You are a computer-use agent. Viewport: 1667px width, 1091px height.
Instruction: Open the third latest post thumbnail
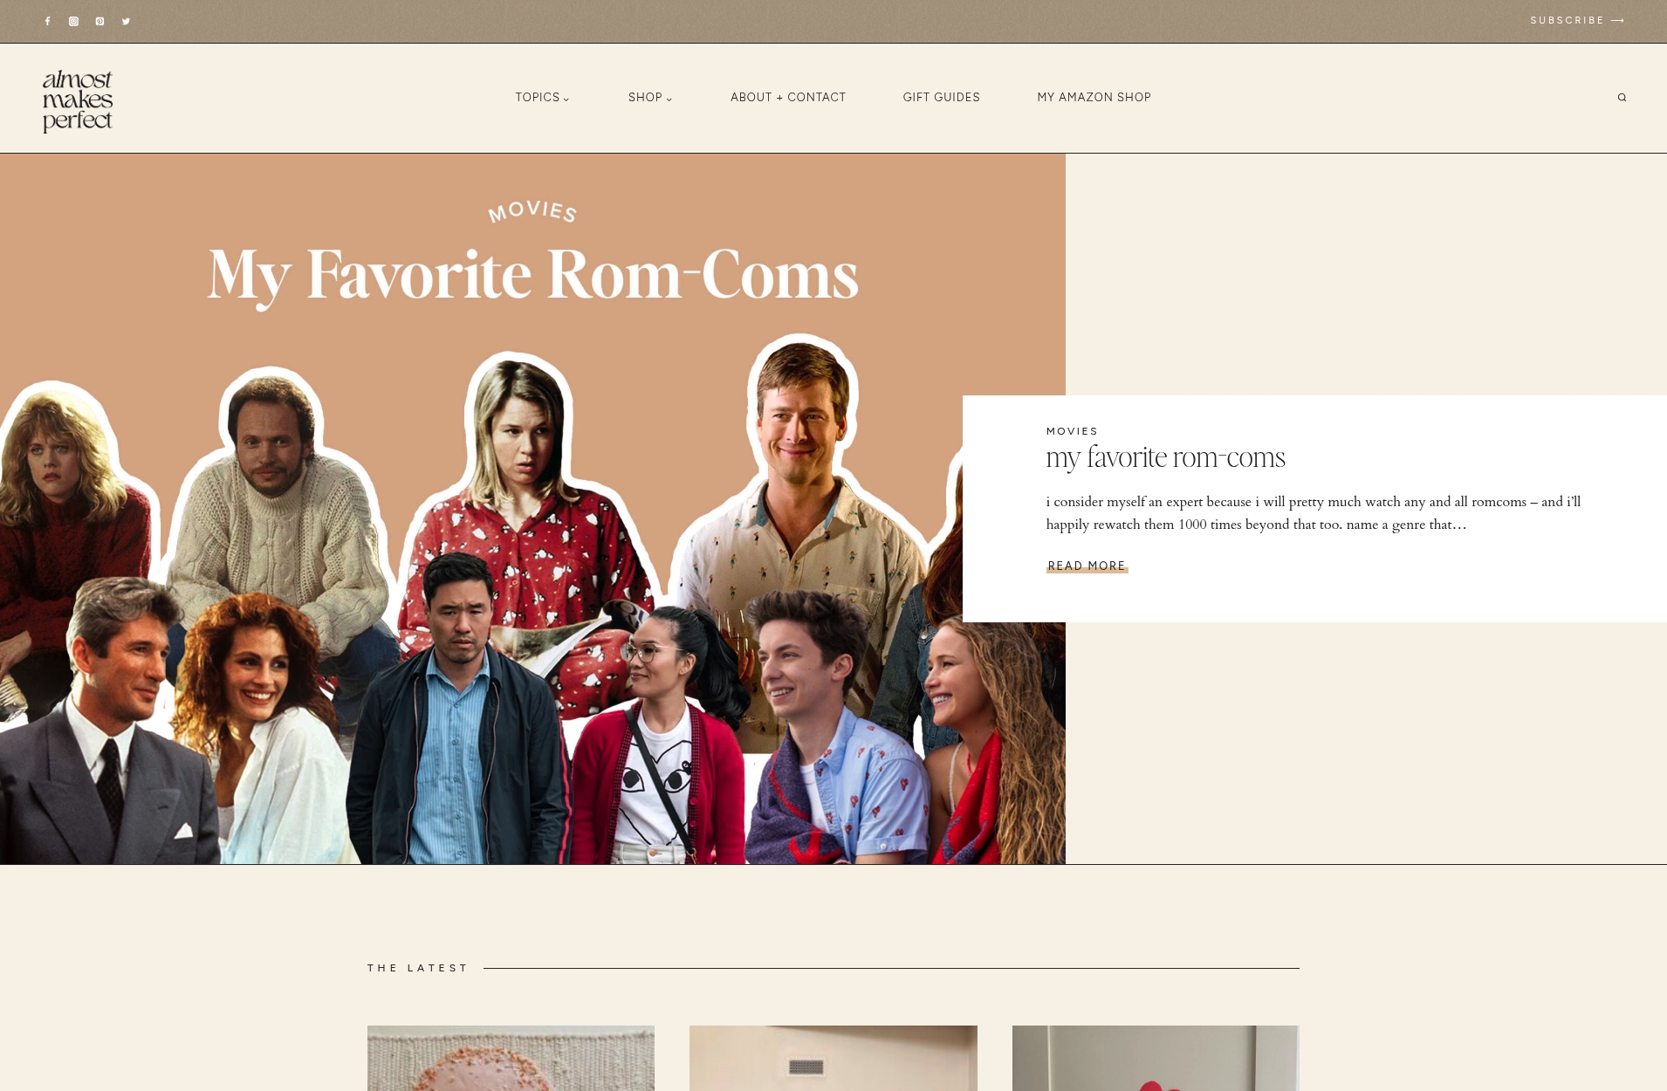(x=1156, y=1058)
